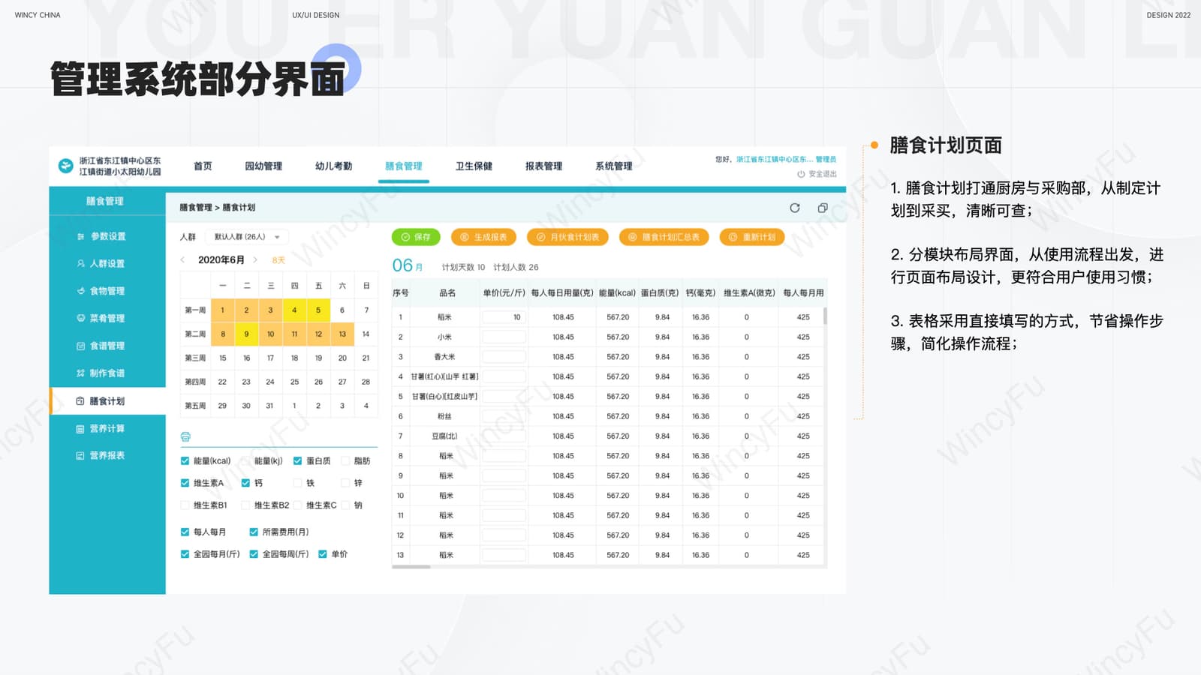This screenshot has width=1201, height=675.
Task: Click the printer icon below the calendar
Action: coord(185,436)
